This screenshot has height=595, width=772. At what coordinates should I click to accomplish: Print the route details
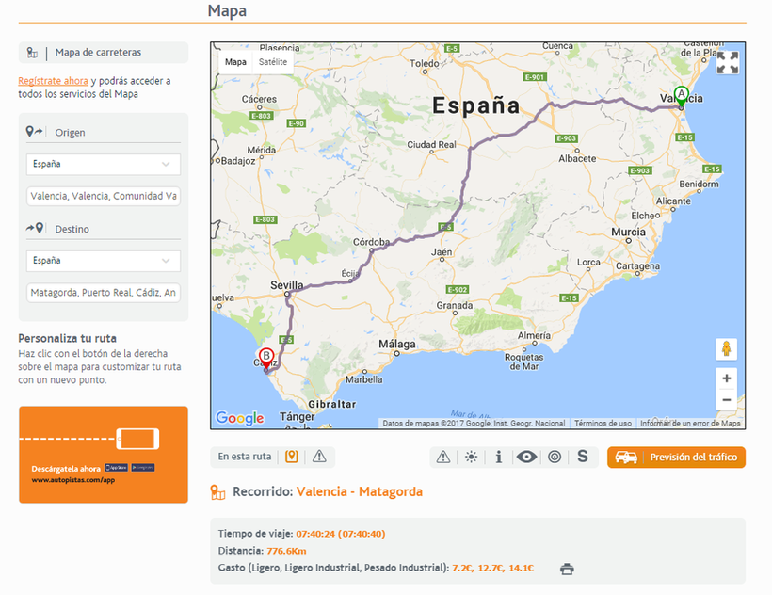pos(567,569)
